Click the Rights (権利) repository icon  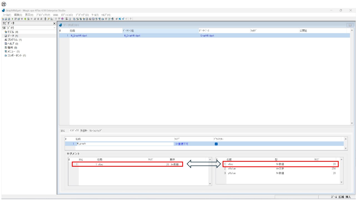(x=5, y=47)
